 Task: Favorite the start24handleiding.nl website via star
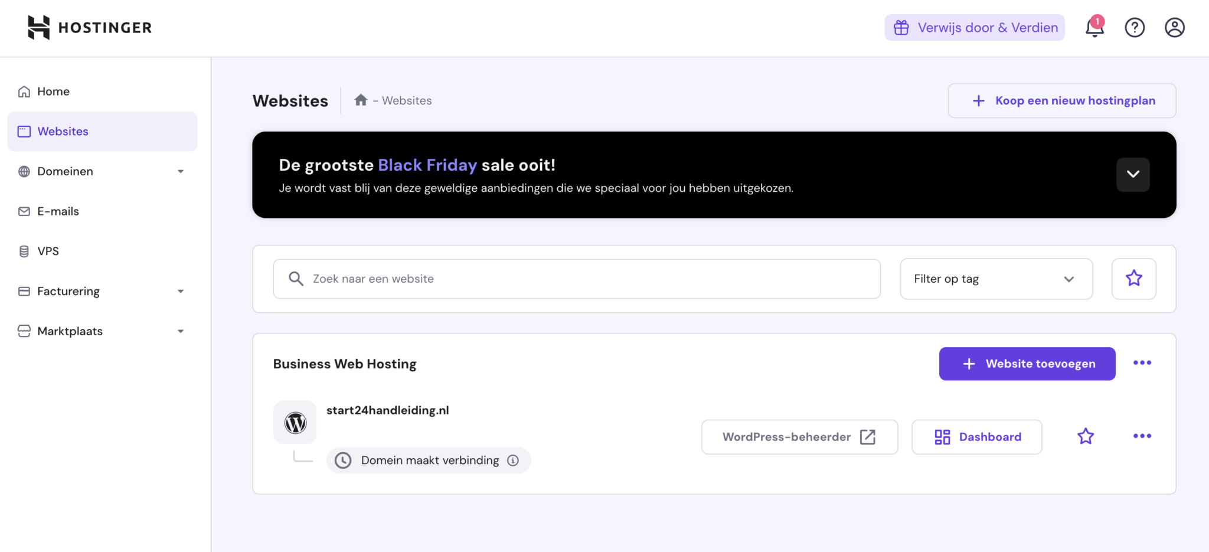pyautogui.click(x=1085, y=436)
